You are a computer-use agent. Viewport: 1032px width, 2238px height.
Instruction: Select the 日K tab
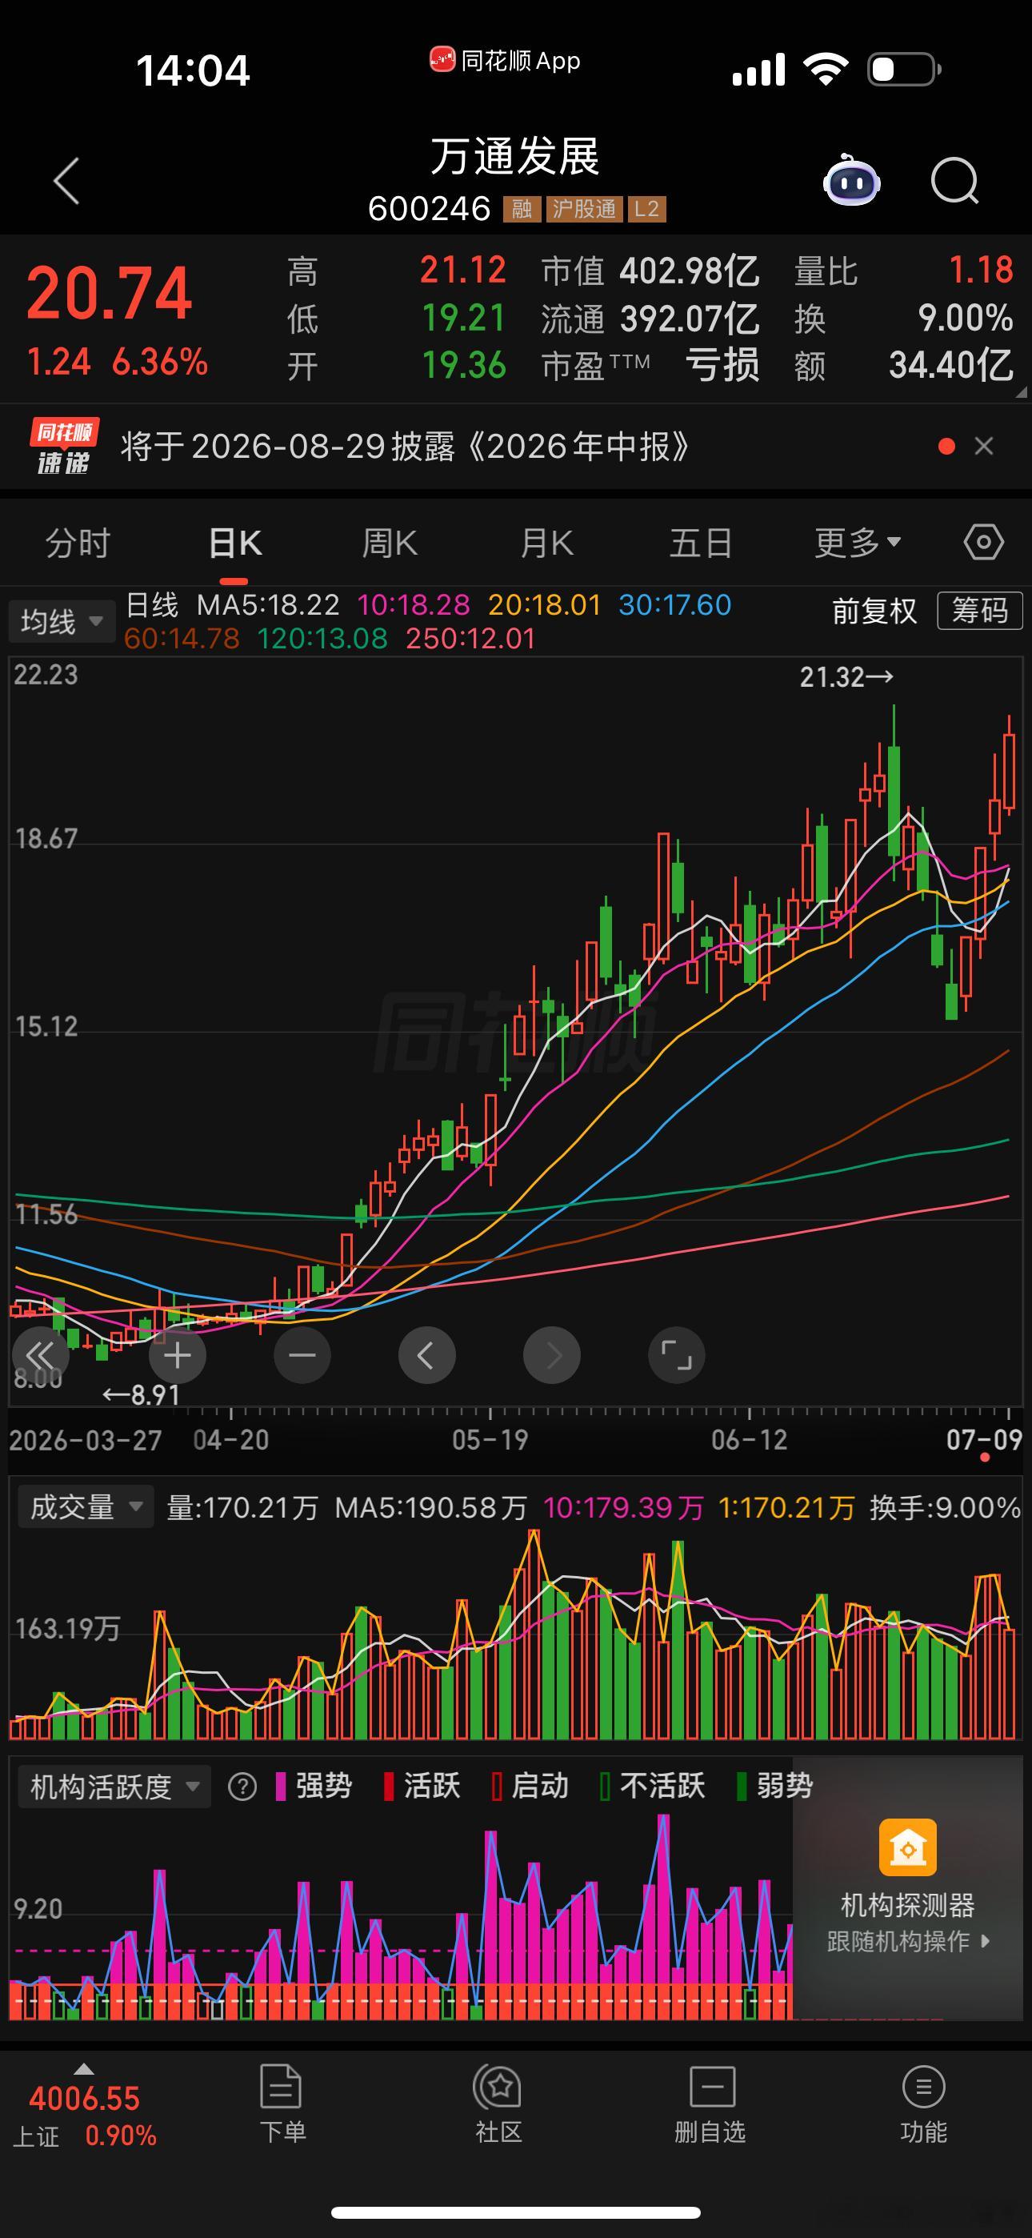click(x=234, y=543)
